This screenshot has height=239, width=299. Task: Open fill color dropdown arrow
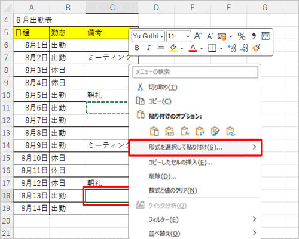click(182, 48)
